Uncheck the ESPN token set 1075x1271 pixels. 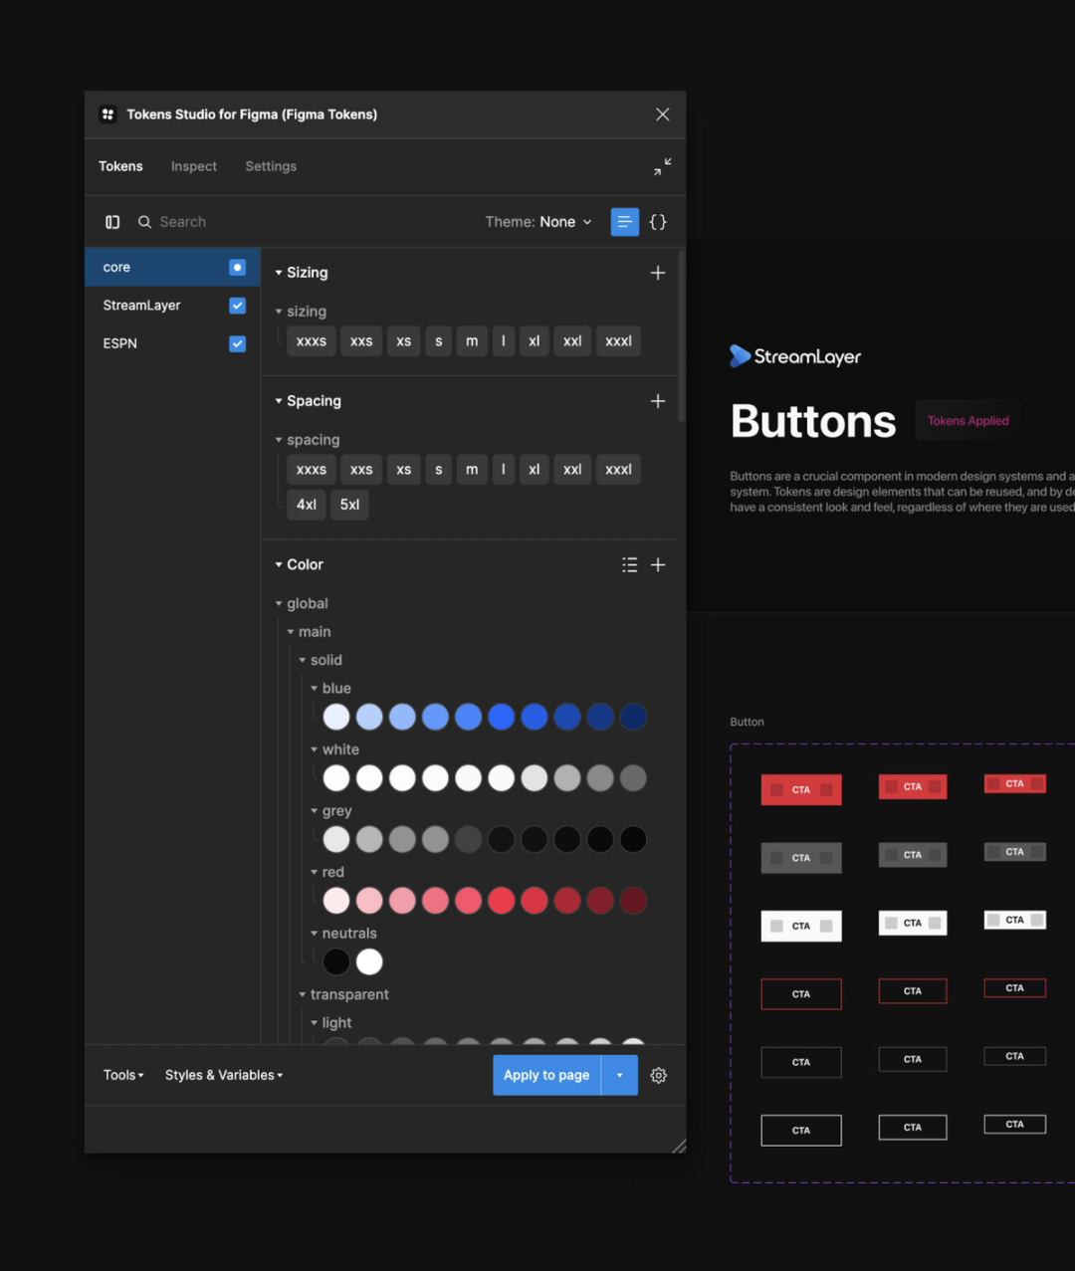[237, 344]
